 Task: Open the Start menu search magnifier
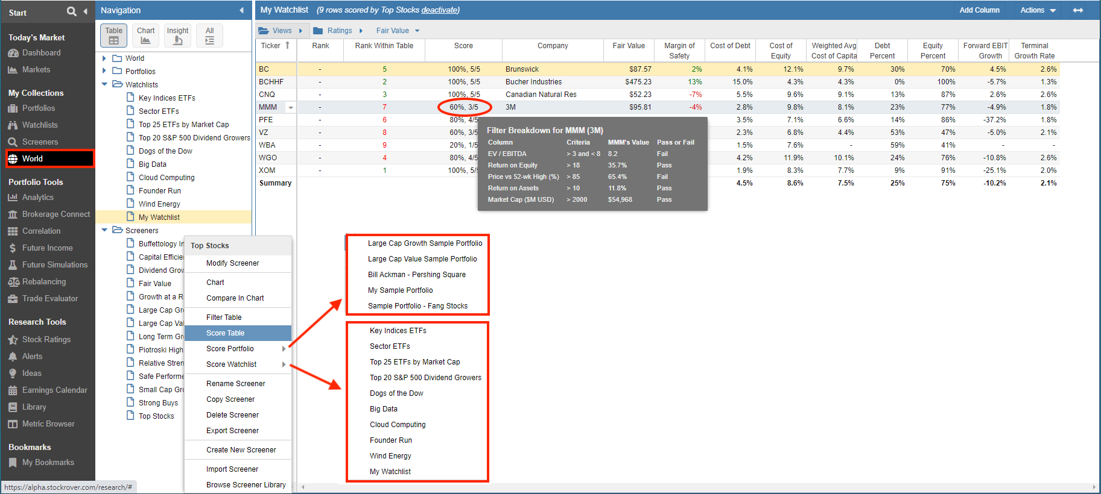point(71,11)
